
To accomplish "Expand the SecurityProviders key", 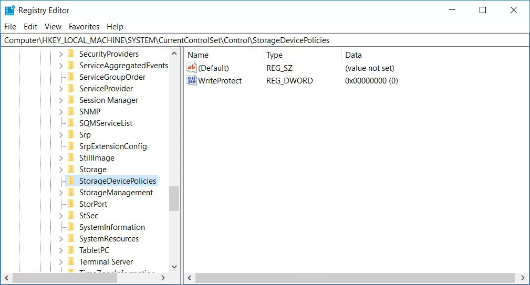I will [61, 54].
